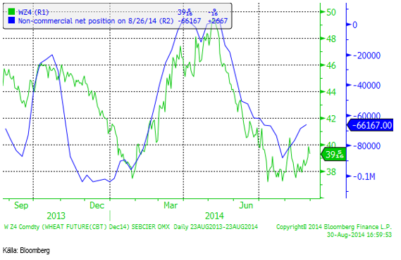The image size is (401, 260).
Task: Click the blue -66167.00 value flag
Action: tap(370, 125)
